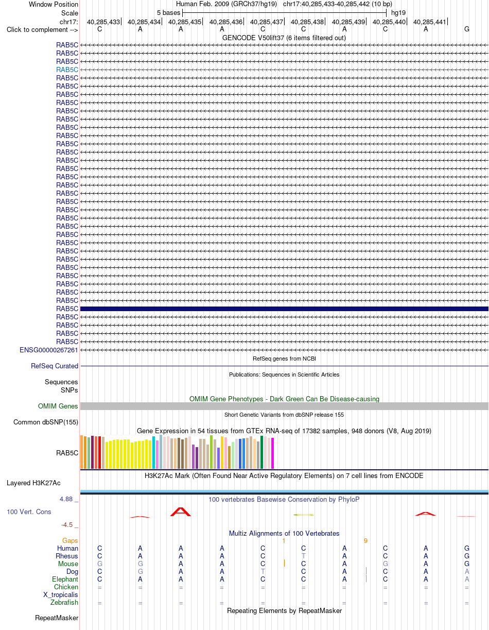Open Repeating Elements by RepeatMasker title
The width and height of the screenshot is (489, 630).
(284, 611)
